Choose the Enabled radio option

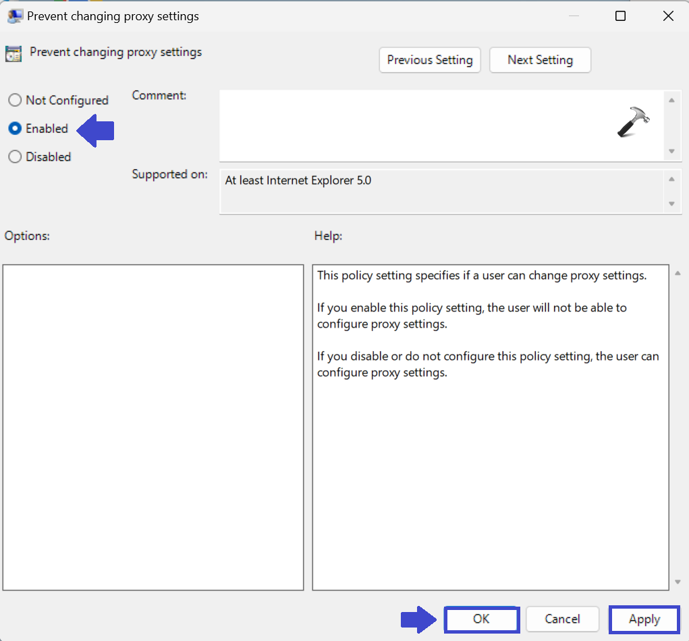pyautogui.click(x=15, y=129)
